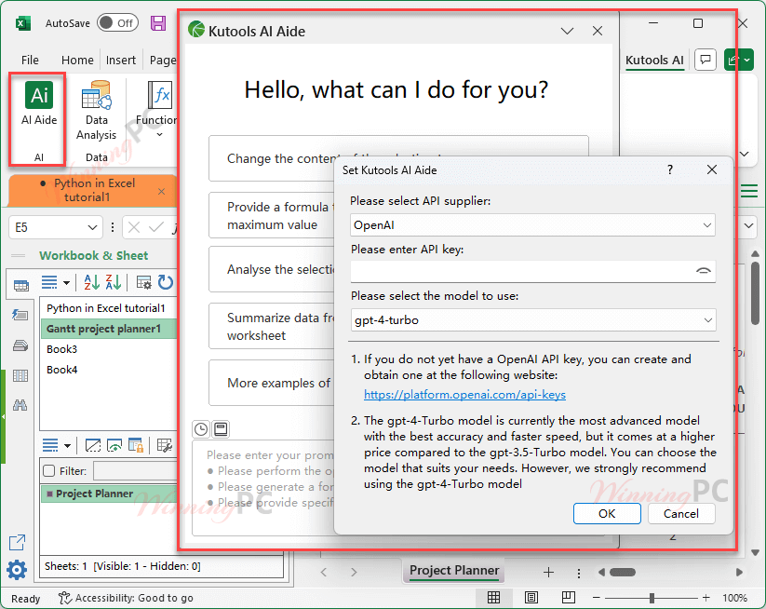Open the gpt-4-turbo model dropdown
Image resolution: width=766 pixels, height=609 pixels.
click(x=533, y=320)
